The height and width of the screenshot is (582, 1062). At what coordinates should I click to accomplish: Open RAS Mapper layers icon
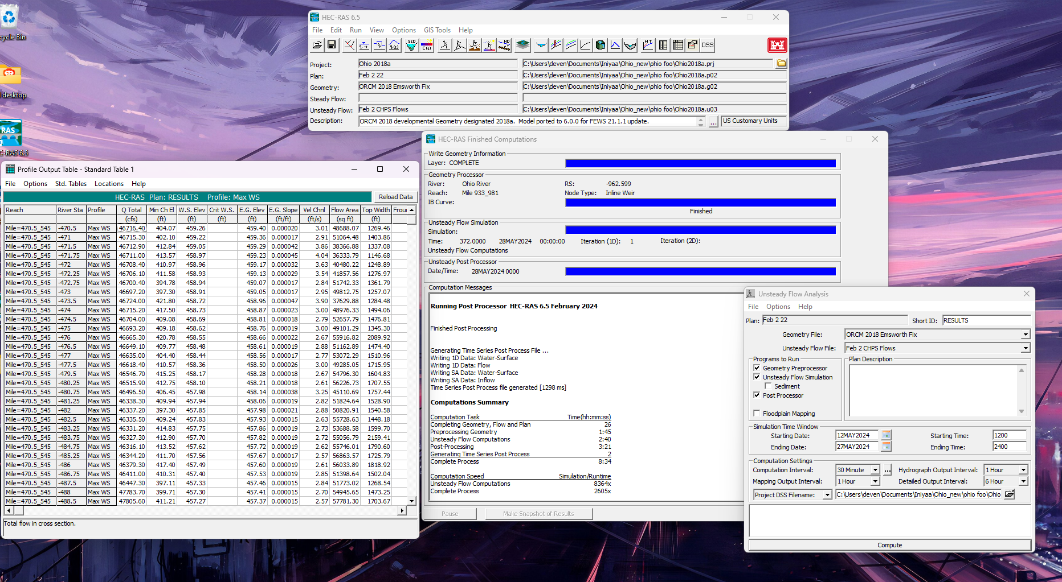522,45
